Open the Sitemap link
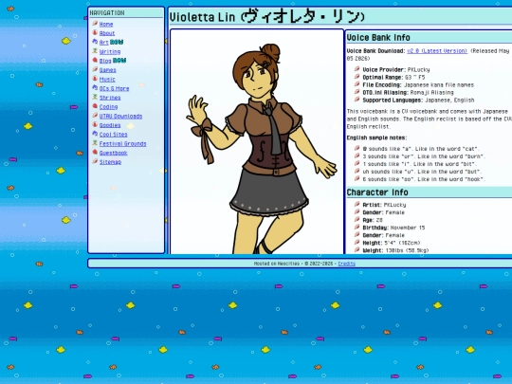Screen dimensions: 512x384 pyautogui.click(x=110, y=162)
